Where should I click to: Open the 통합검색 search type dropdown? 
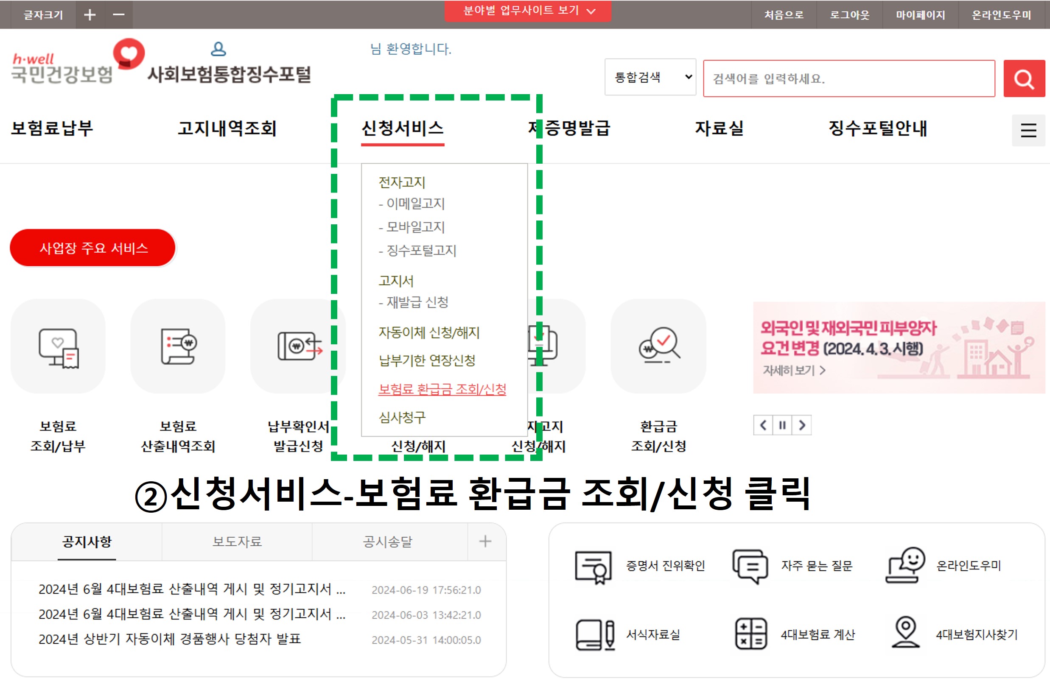click(650, 77)
